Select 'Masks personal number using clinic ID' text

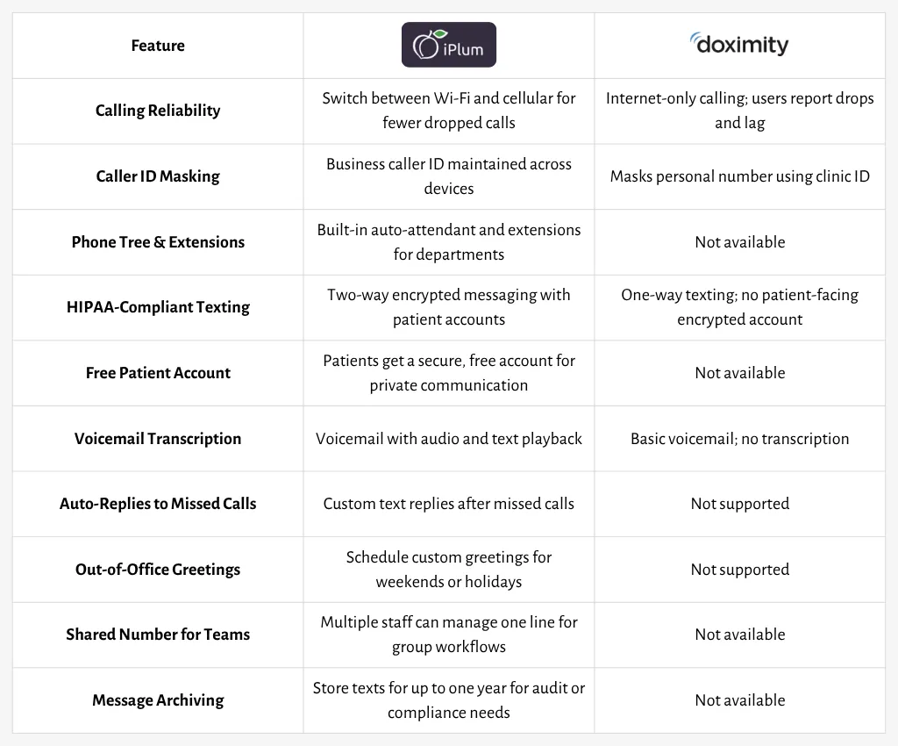[739, 176]
